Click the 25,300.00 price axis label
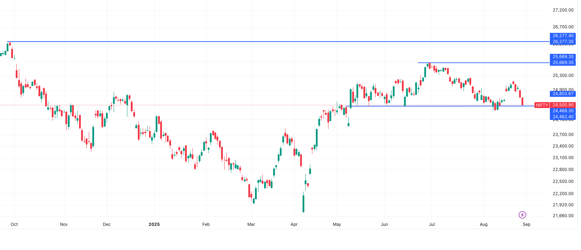 coord(563,76)
